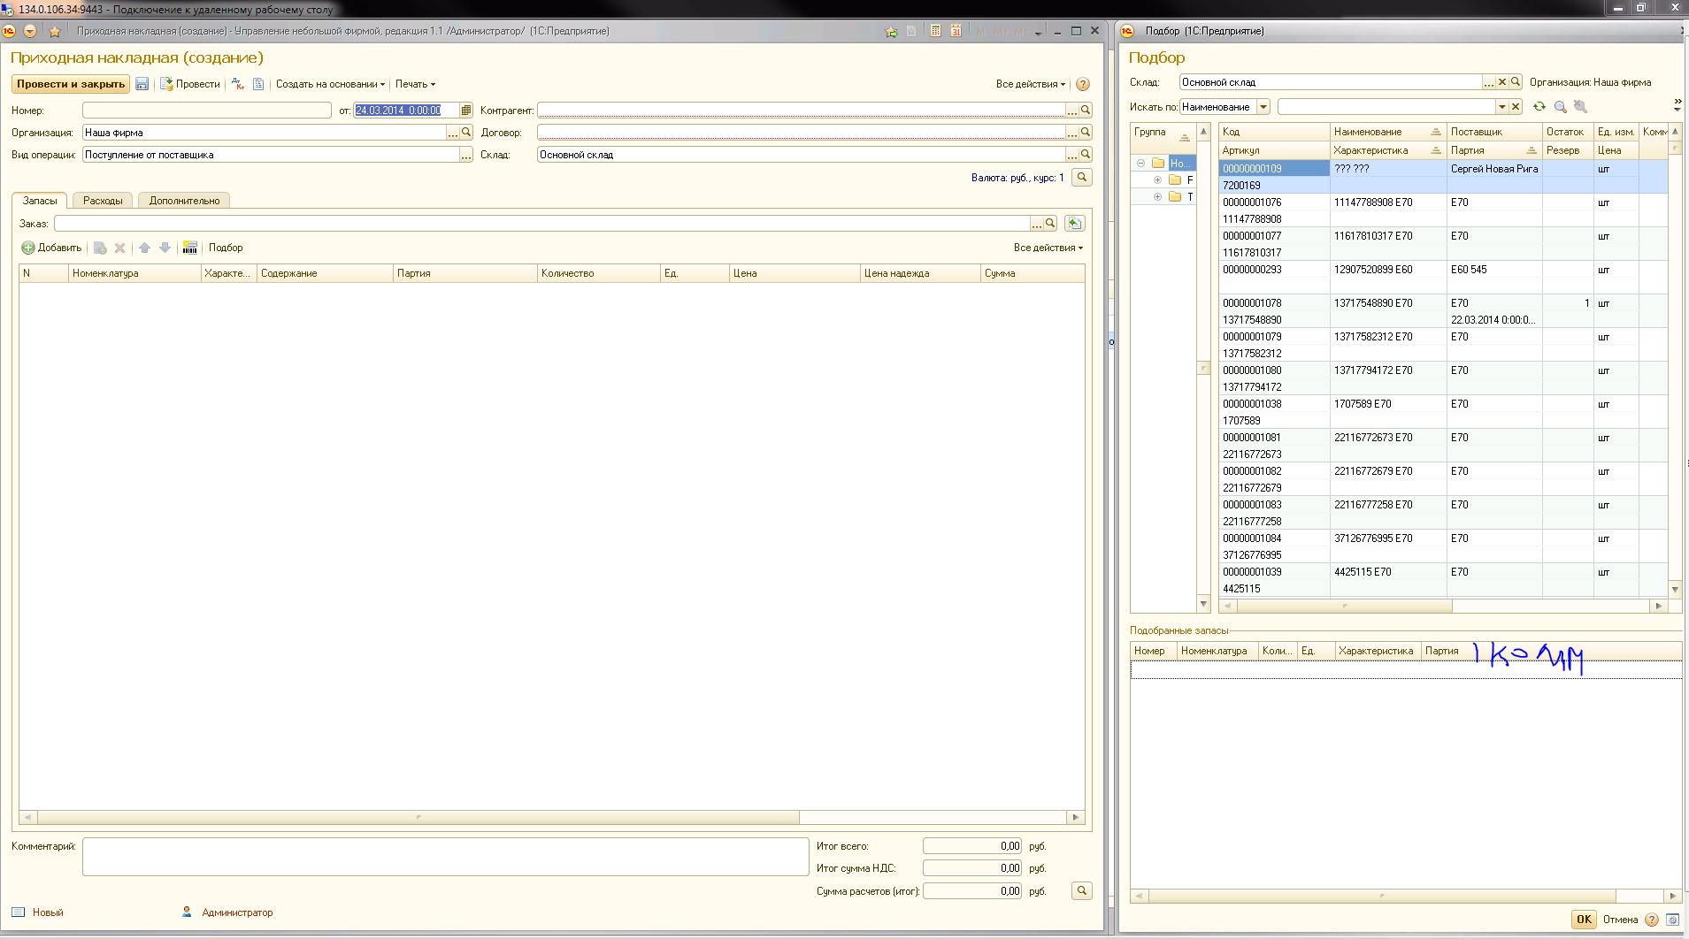Screen dimensions: 1689x939
Task: Expand the Создать на основании menu
Action: point(330,84)
